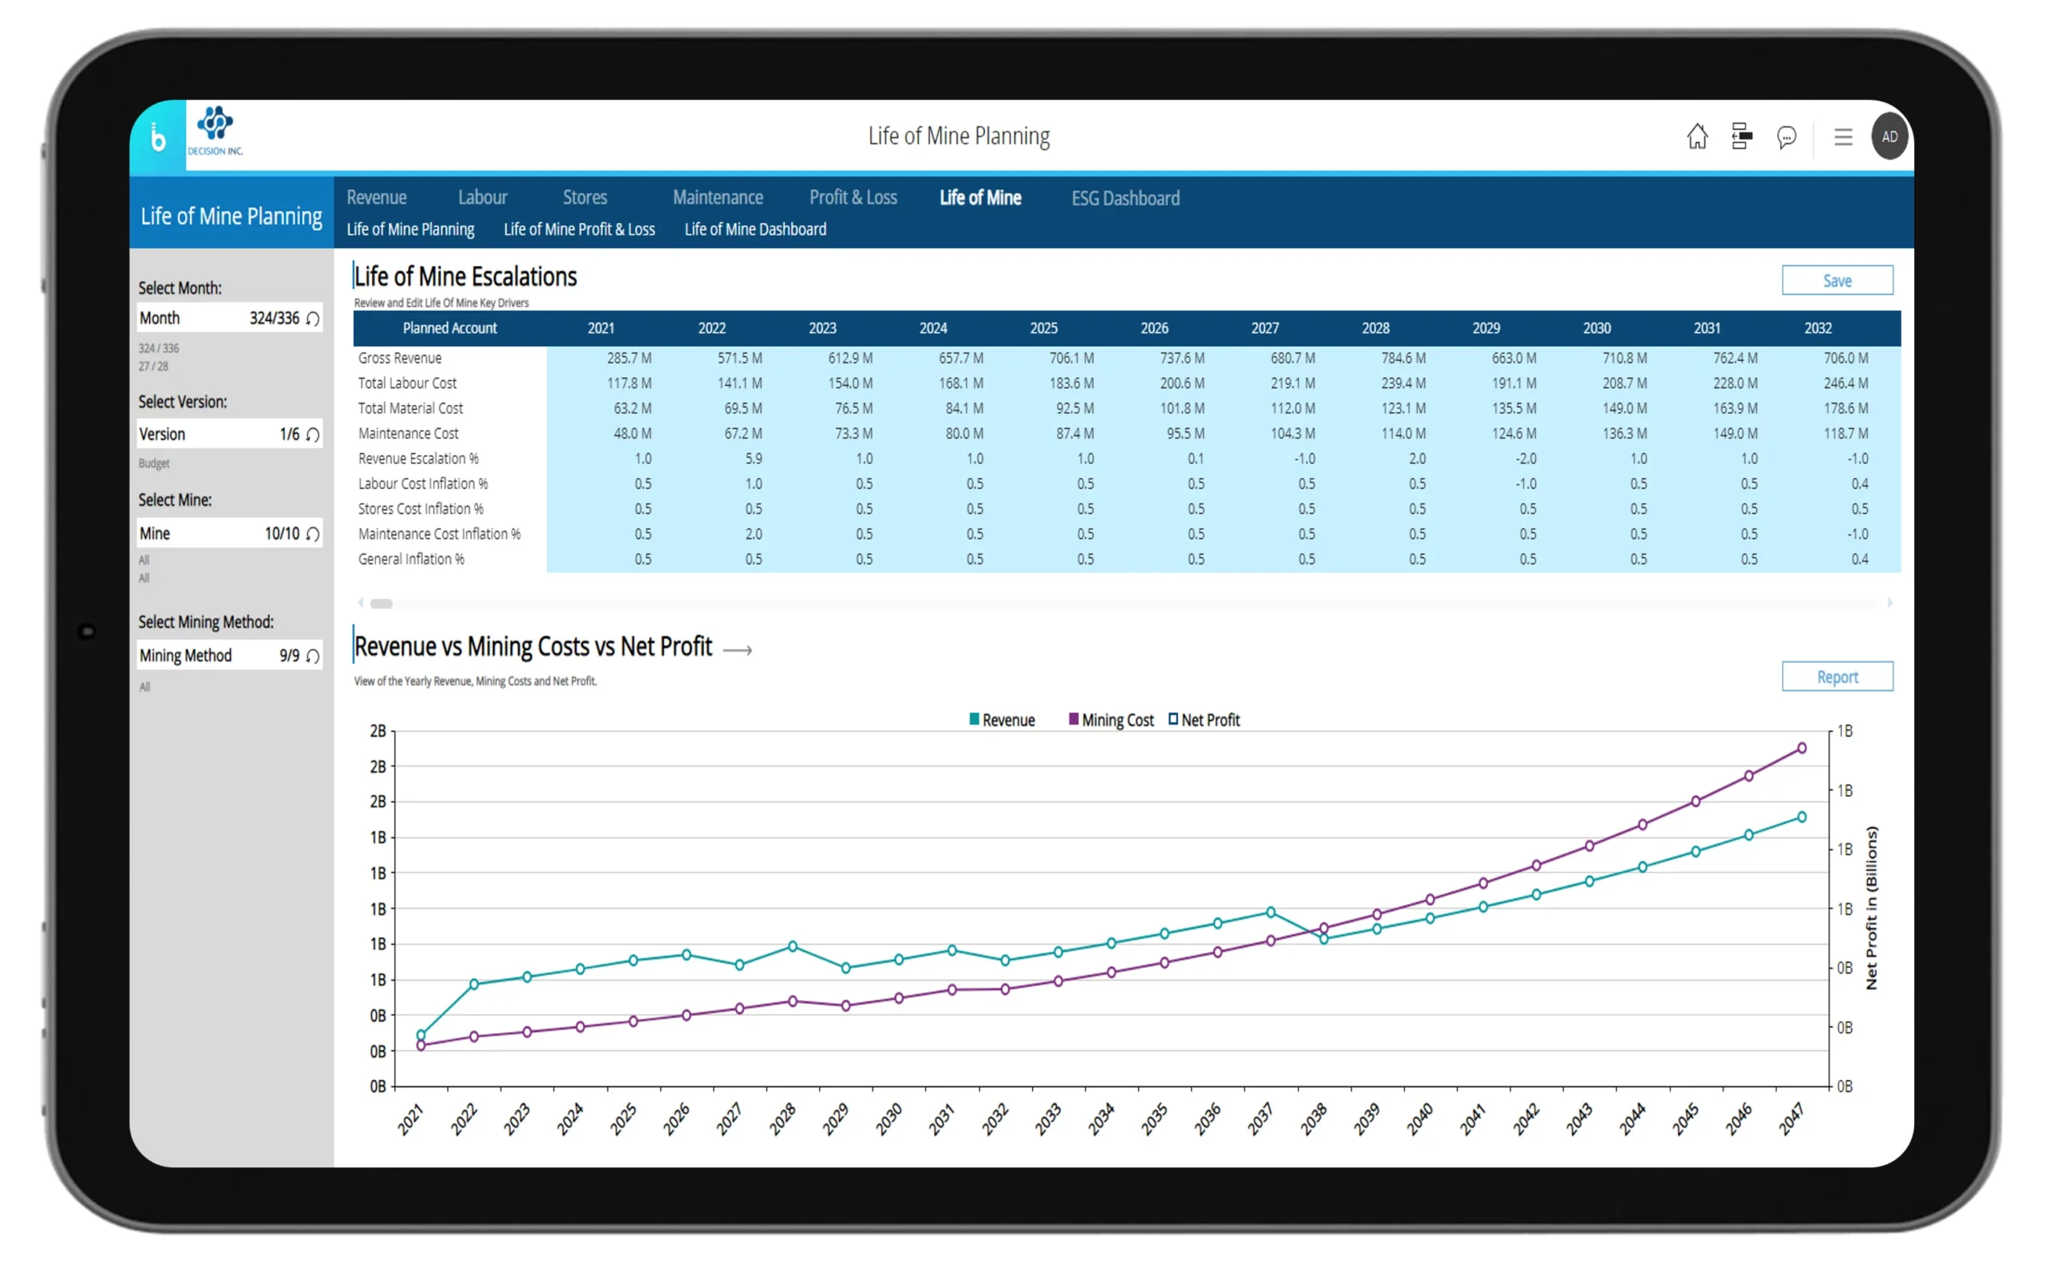The image size is (2053, 1274).
Task: Toggle the Revenue series in chart legend
Action: click(x=1002, y=721)
